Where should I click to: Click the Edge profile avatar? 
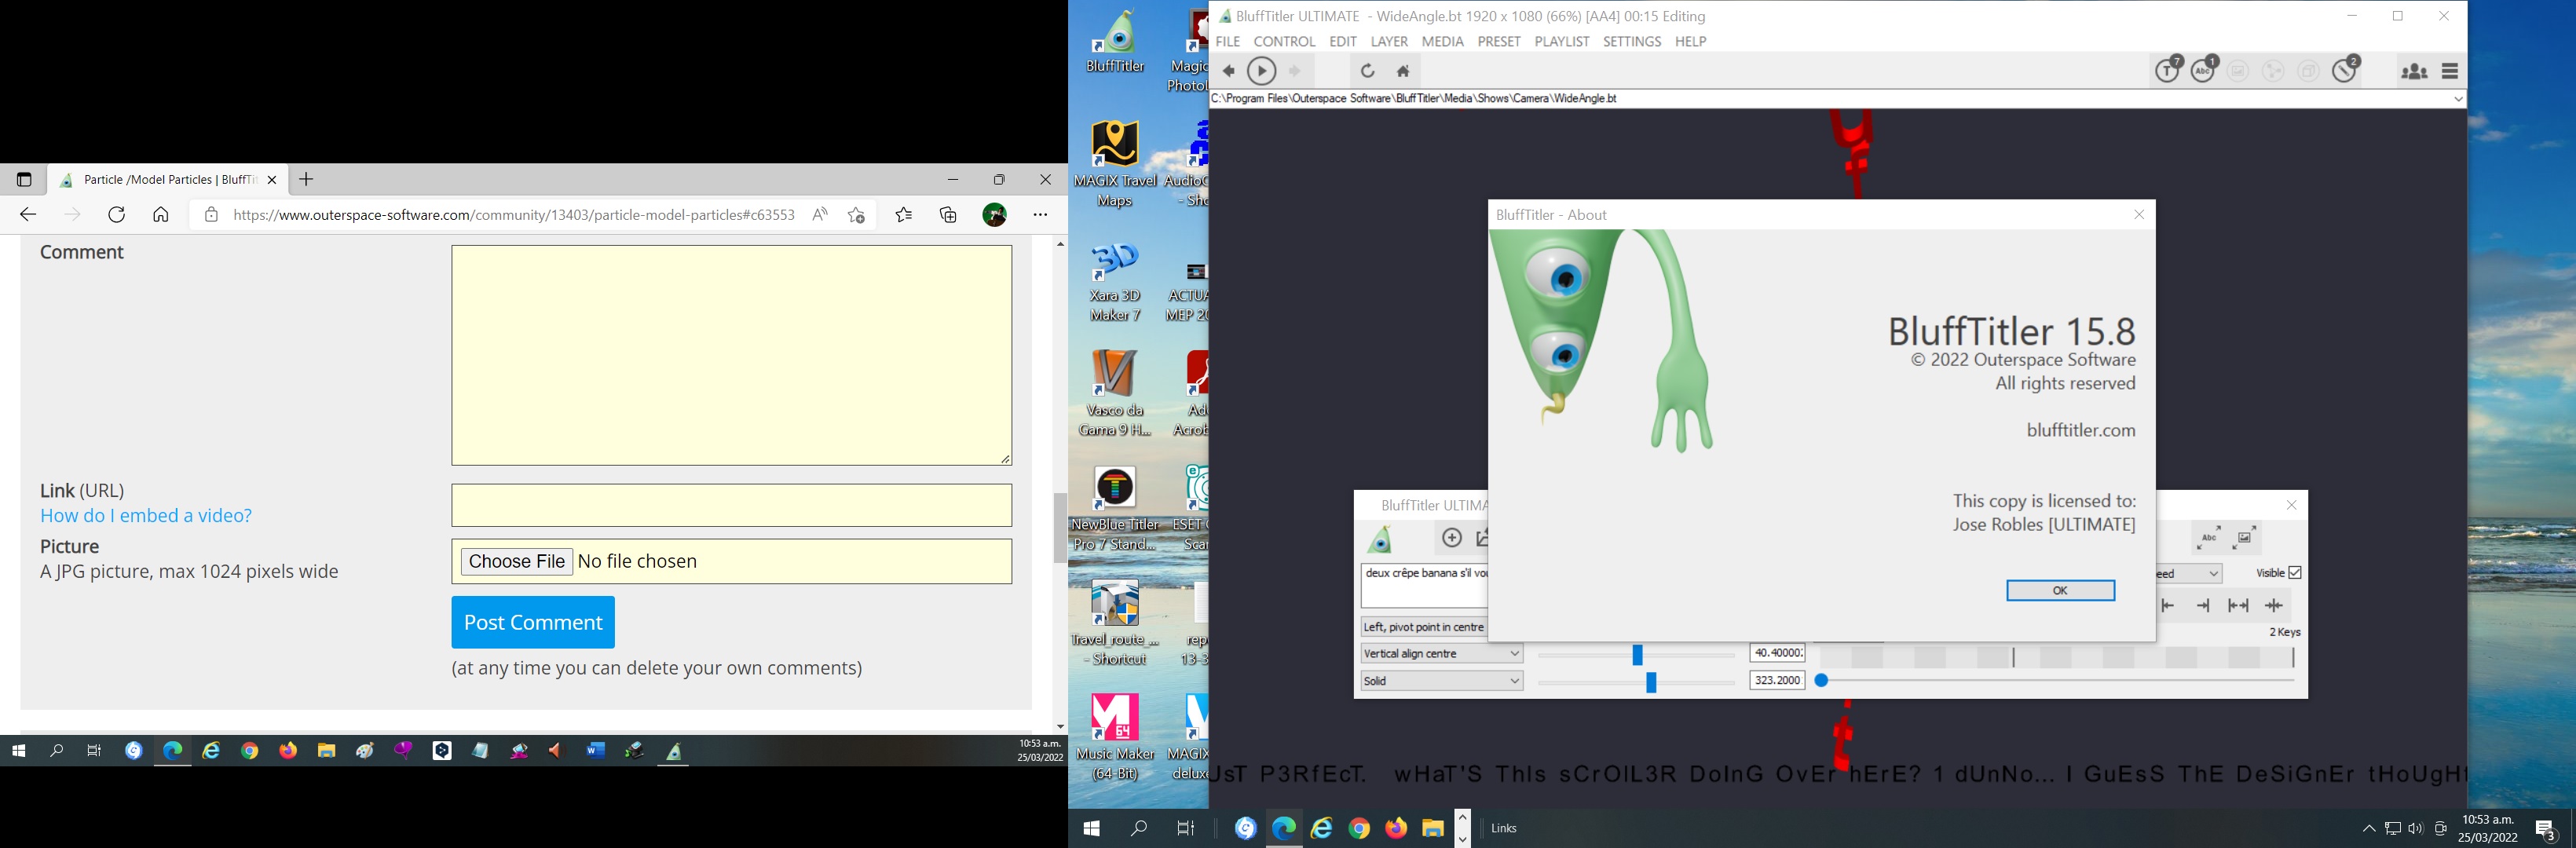995,215
